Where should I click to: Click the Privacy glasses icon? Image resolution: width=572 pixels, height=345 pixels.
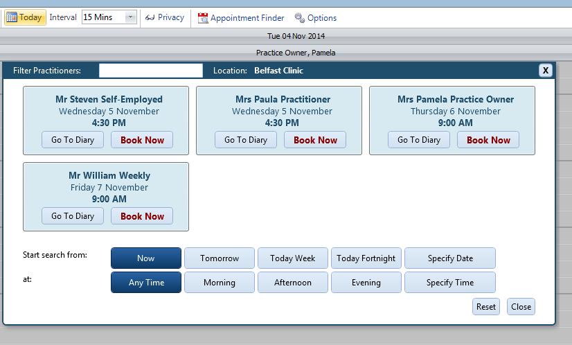150,17
